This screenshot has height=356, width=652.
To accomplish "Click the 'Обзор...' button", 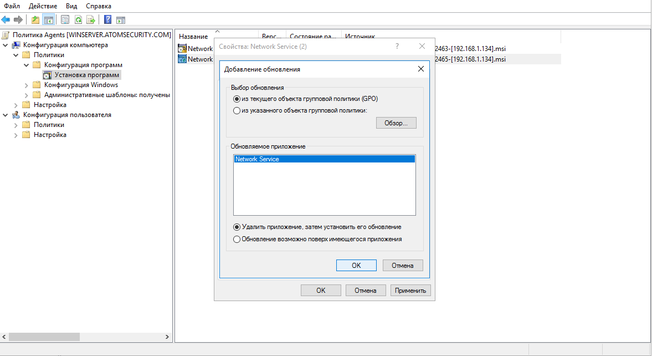I will 396,123.
